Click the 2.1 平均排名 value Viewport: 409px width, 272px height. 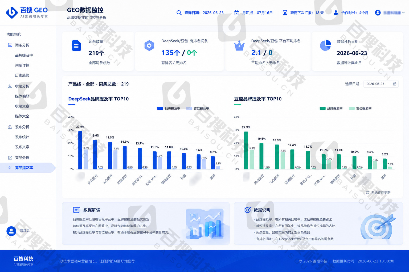pyautogui.click(x=256, y=53)
